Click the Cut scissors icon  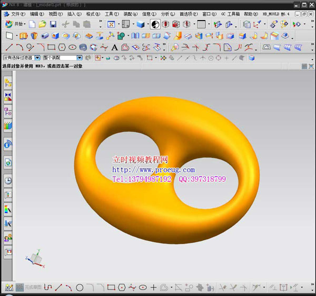(65, 24)
